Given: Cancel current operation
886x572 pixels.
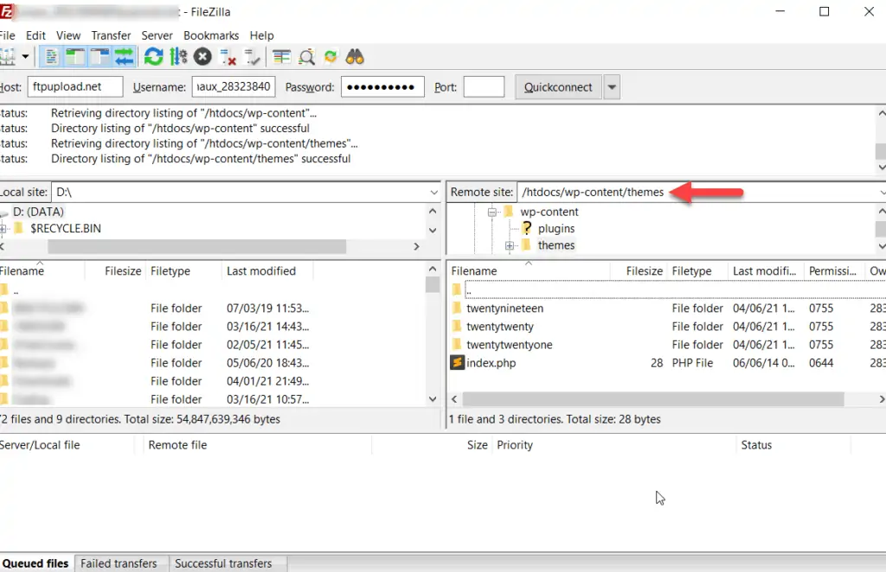Looking at the screenshot, I should (x=202, y=56).
